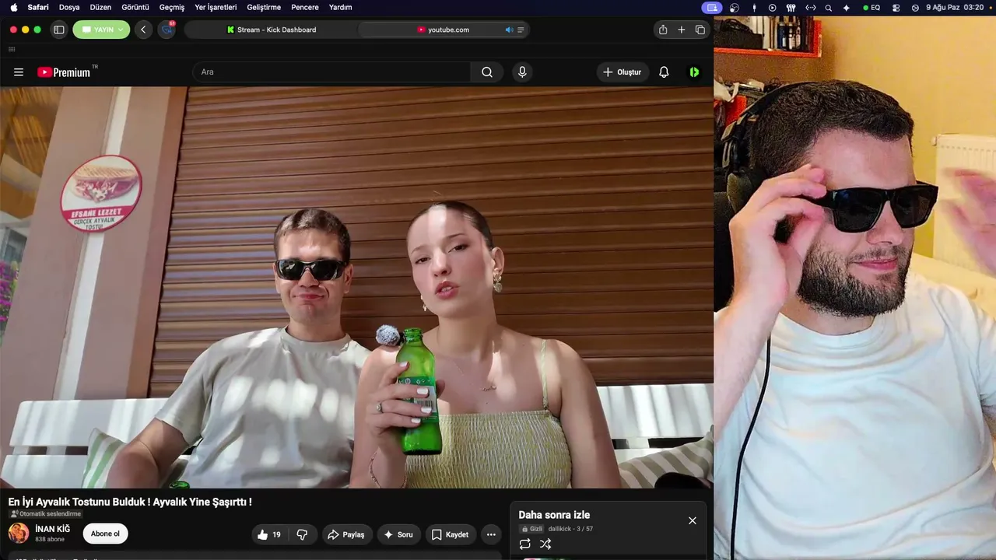Open the Safari menu
This screenshot has height=560, width=996.
click(x=38, y=7)
